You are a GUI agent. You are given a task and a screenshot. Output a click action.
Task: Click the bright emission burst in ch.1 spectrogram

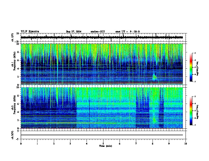pyautogui.click(x=154, y=77)
